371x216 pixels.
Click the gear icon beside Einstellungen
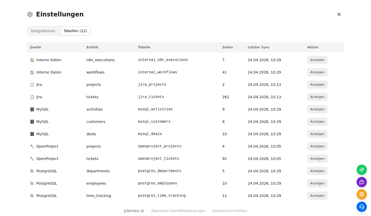[30, 14]
